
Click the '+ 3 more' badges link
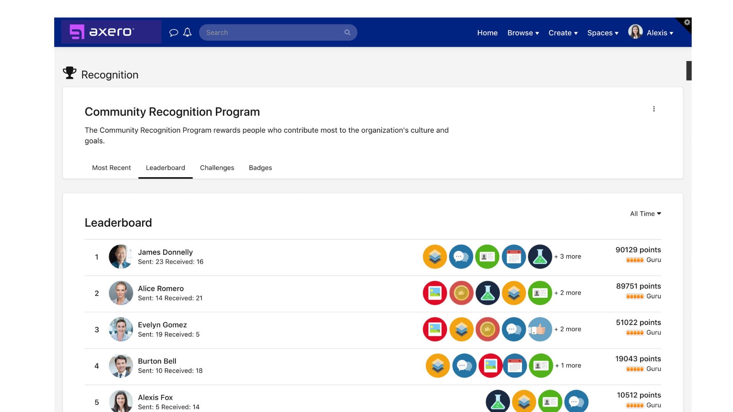568,256
